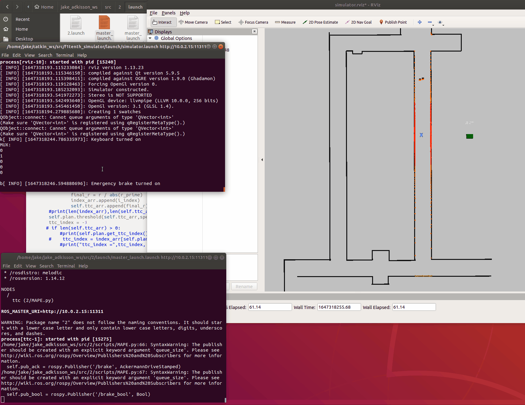Activate the Measure ruler tool
This screenshot has height=405, width=525.
[285, 22]
